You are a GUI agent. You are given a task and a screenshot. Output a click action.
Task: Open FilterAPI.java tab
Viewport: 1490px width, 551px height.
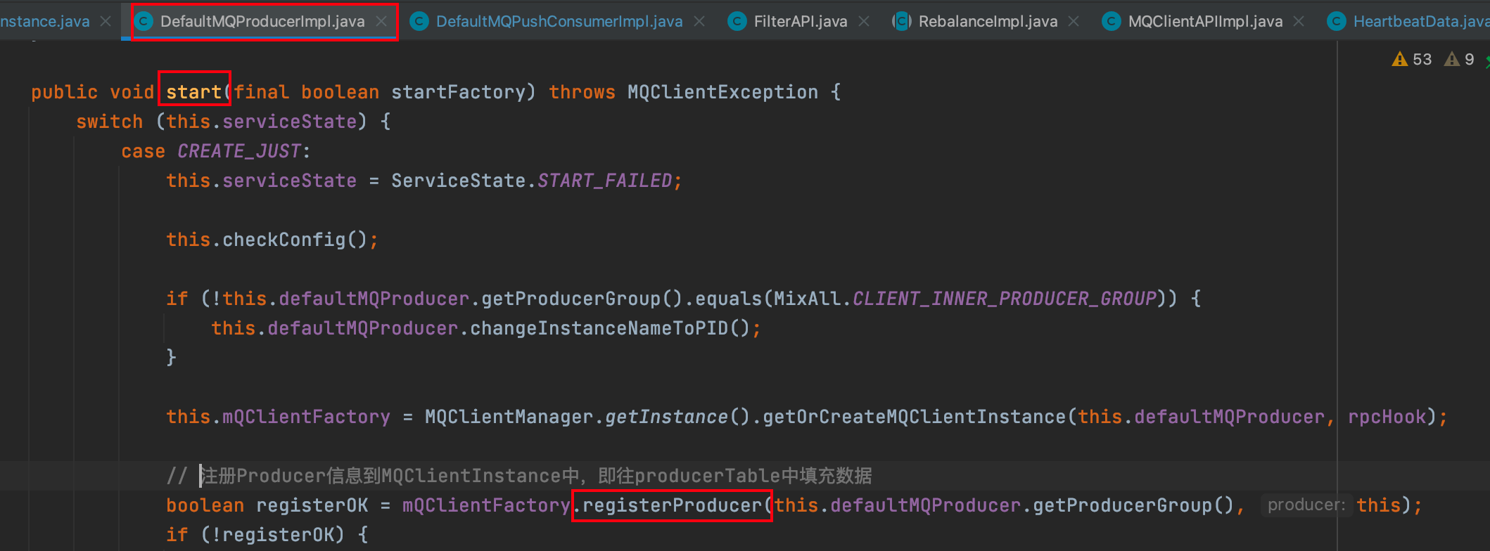tap(800, 22)
